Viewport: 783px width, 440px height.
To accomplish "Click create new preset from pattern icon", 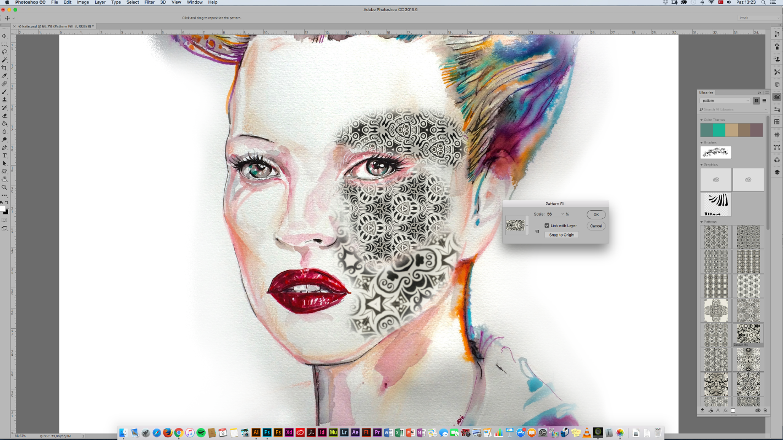I will tap(537, 232).
